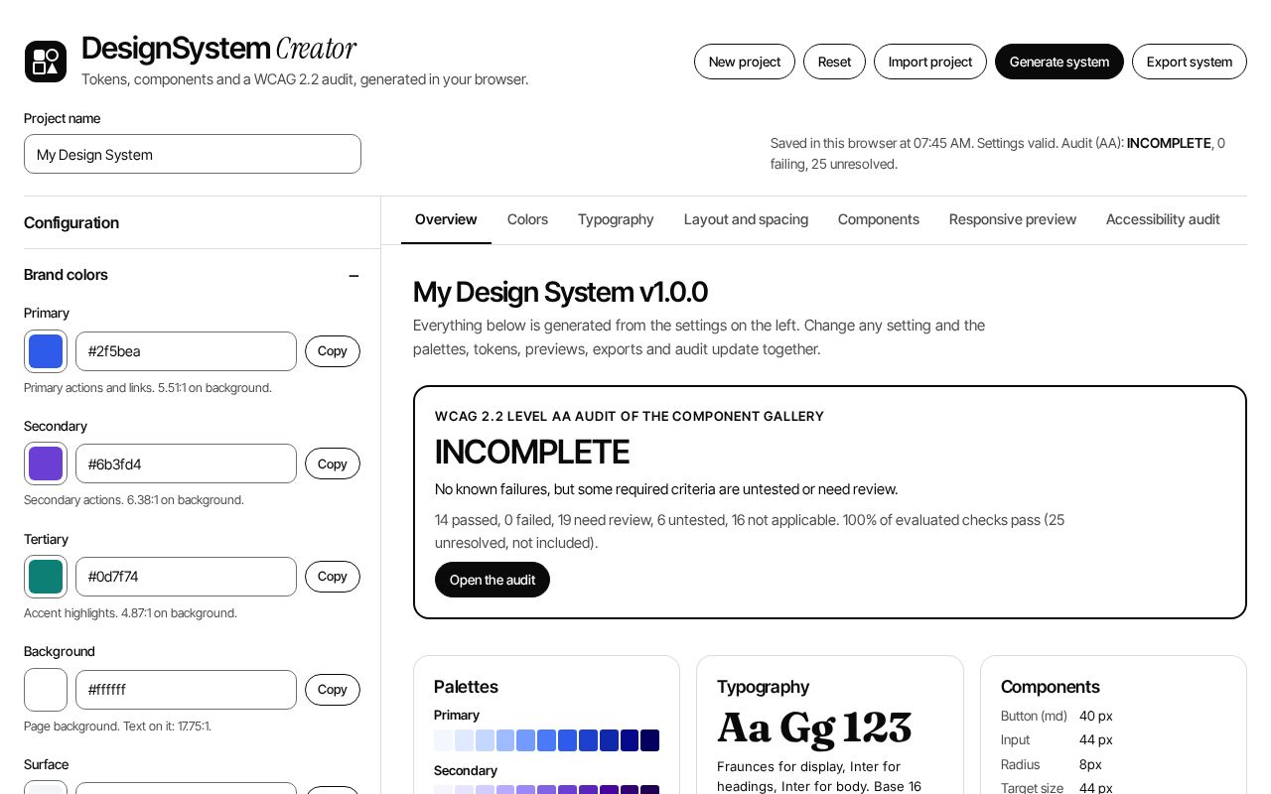Click the 'My Design System v1.0.0' heading
Screen dimensions: 1271x794
click(560, 292)
